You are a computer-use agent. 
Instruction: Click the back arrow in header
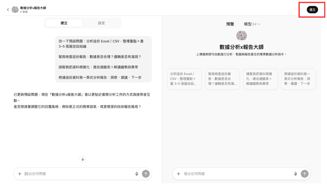(8, 10)
